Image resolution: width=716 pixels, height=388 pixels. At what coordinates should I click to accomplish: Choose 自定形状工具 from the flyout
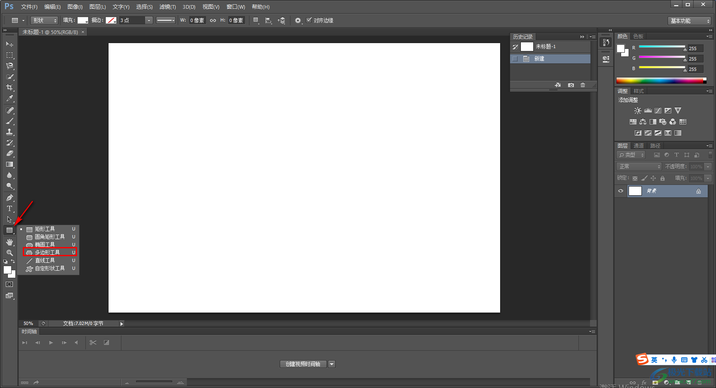(x=50, y=268)
